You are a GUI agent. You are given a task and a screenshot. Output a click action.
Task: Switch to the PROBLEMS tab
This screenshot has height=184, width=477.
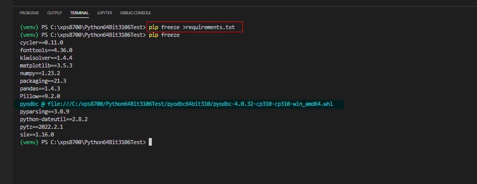click(29, 13)
